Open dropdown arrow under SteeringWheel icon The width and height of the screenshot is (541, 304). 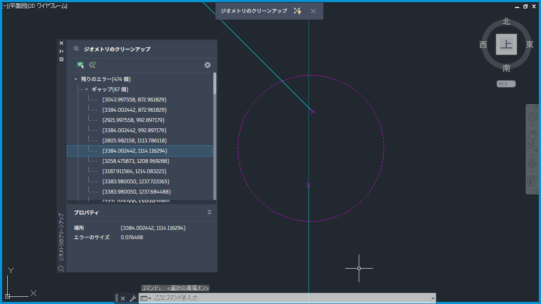(532, 126)
